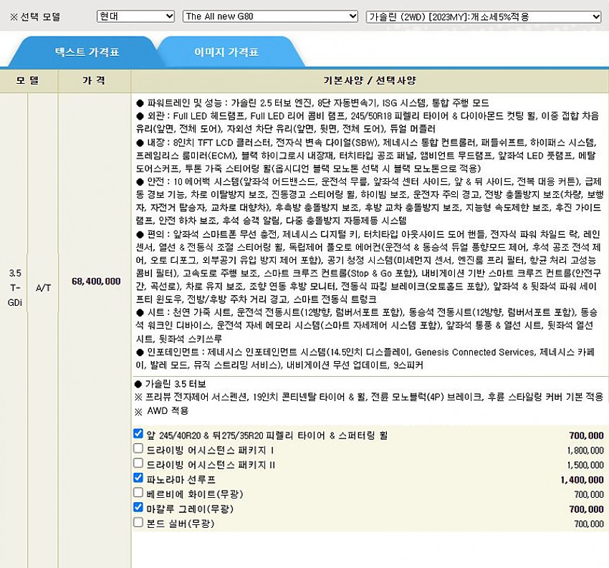Check the 본드 실버(무광) checkbox
This screenshot has width=609, height=568.
(x=138, y=523)
